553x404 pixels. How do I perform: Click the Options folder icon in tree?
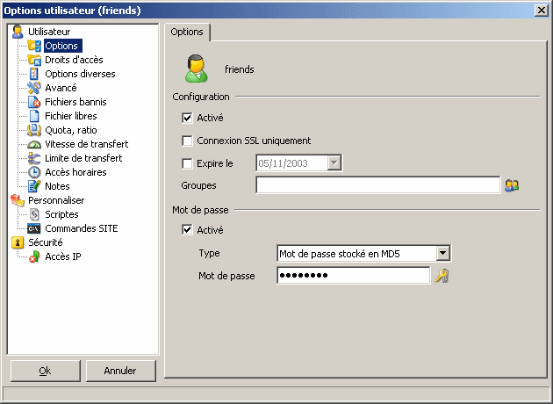tap(34, 46)
